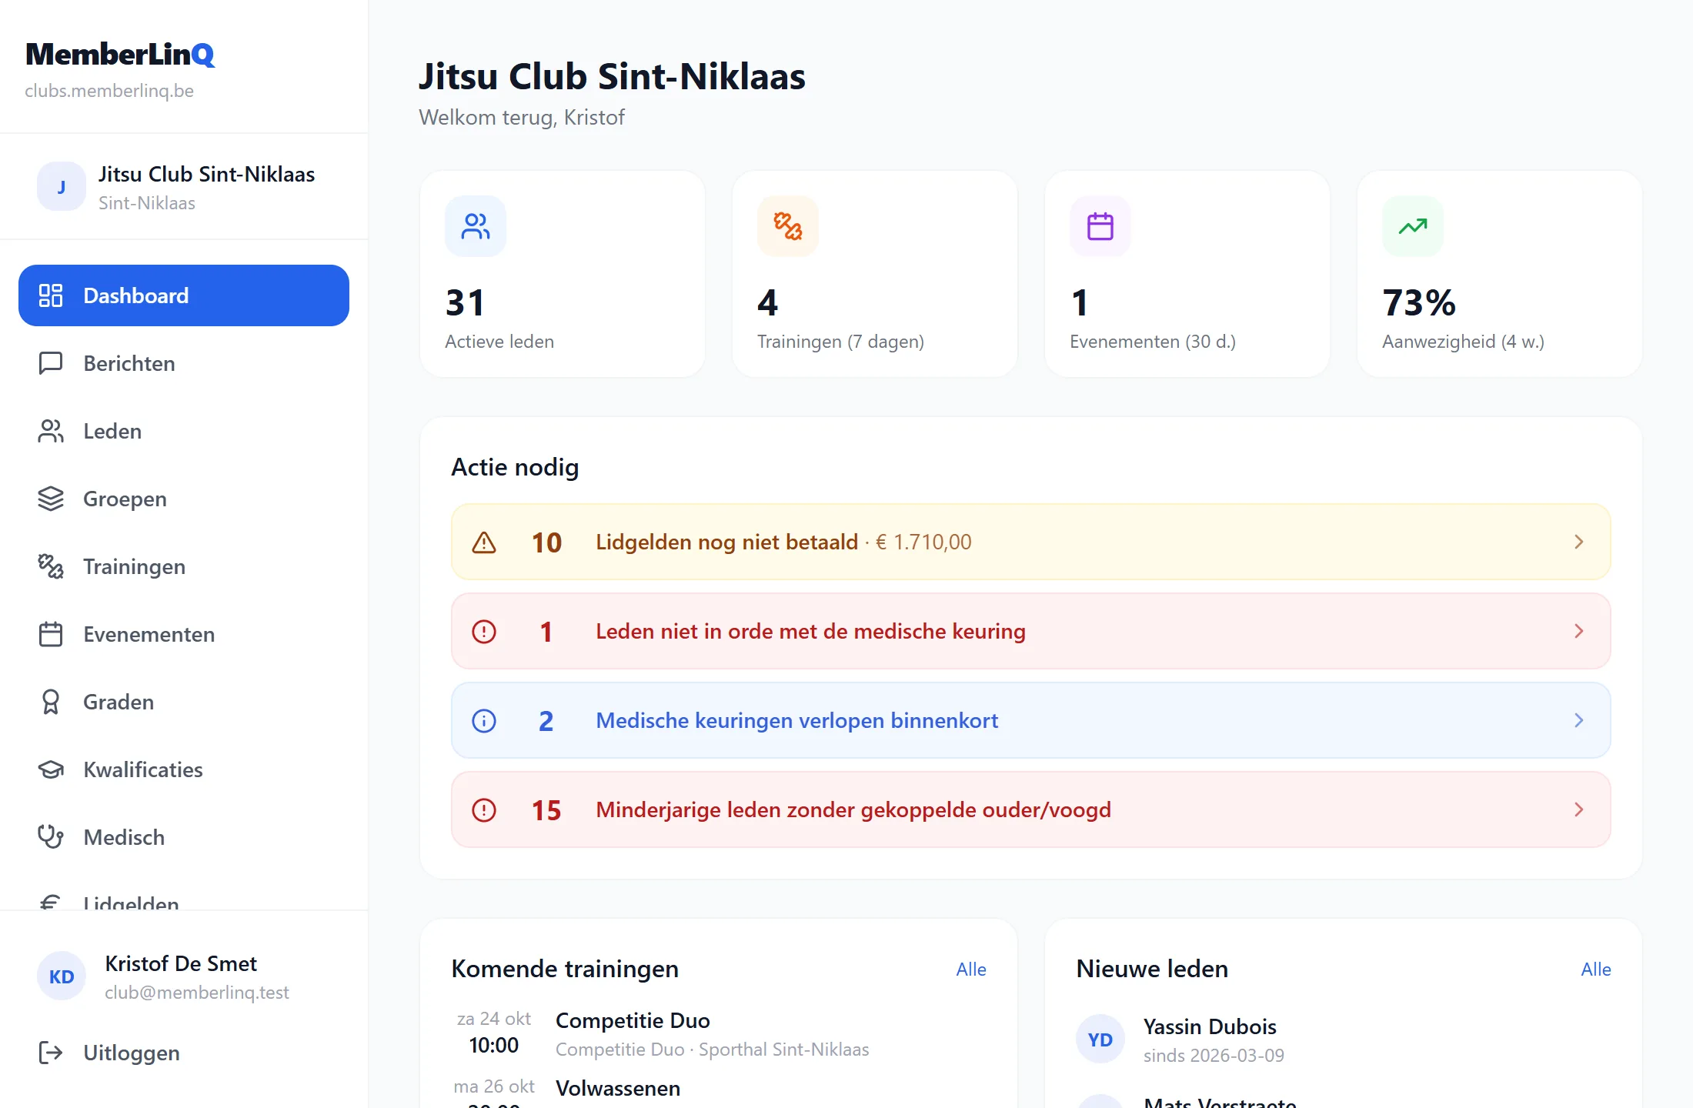Log out with Uitloggen
Viewport: 1693px width, 1108px height.
[184, 1053]
